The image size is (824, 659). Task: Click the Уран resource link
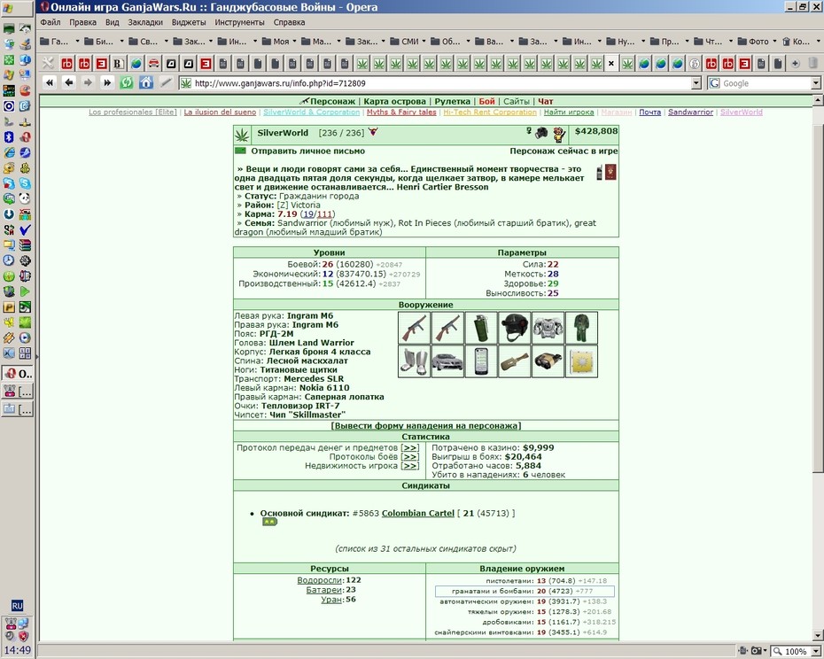pos(331,599)
